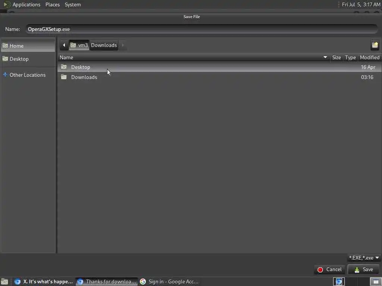Open Other Locations in sidebar
This screenshot has height=286, width=382.
tap(28, 75)
